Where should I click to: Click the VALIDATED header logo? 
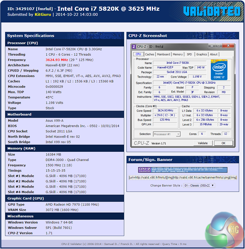coord(212,11)
